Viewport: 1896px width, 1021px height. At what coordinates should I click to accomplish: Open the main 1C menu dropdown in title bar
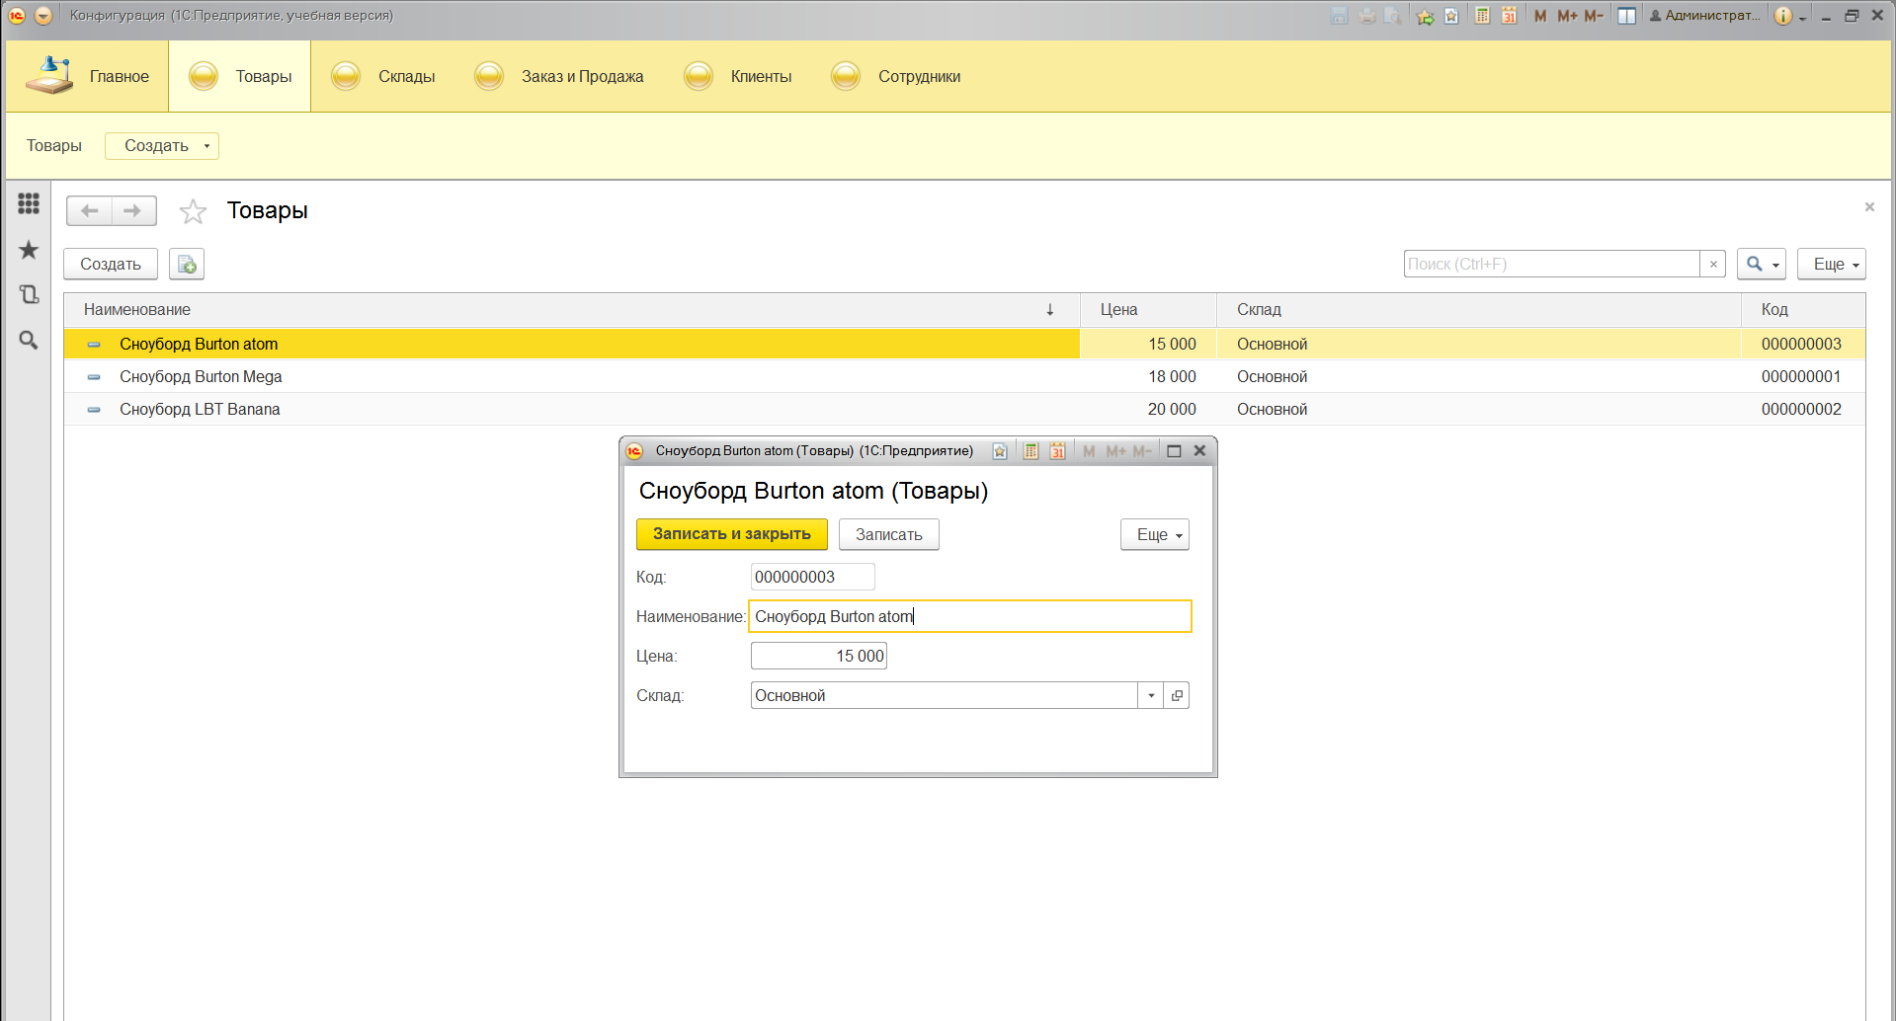tap(42, 16)
